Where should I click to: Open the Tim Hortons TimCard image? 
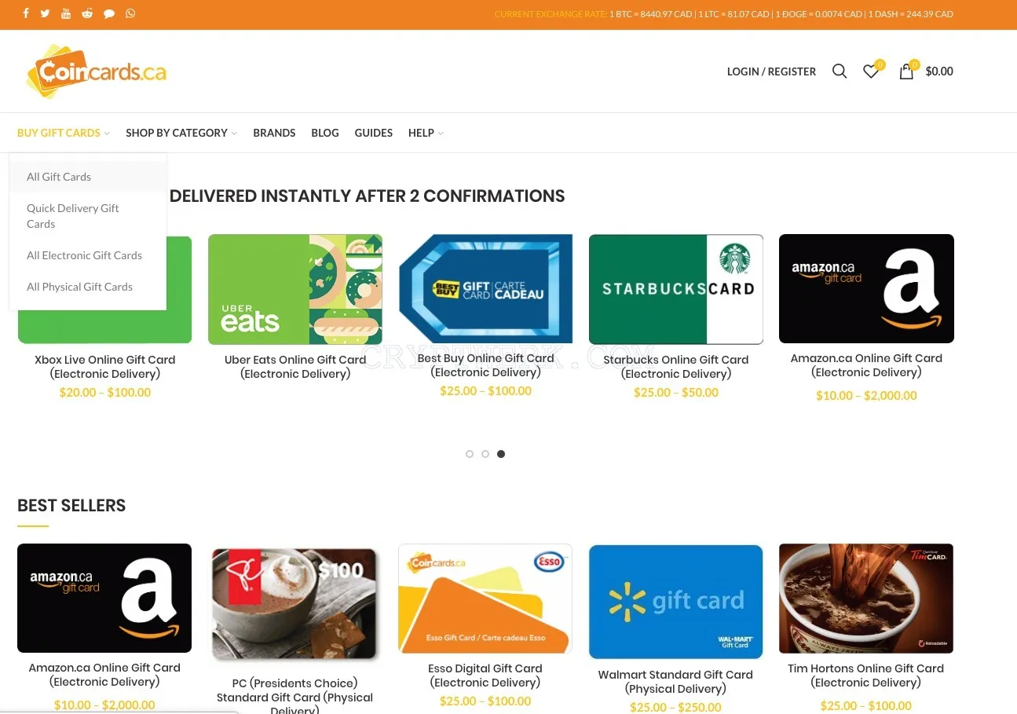866,599
